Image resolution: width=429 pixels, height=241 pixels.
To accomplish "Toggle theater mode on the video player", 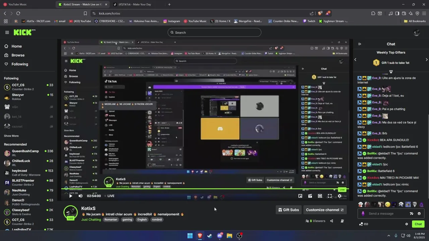I will pyautogui.click(x=320, y=196).
